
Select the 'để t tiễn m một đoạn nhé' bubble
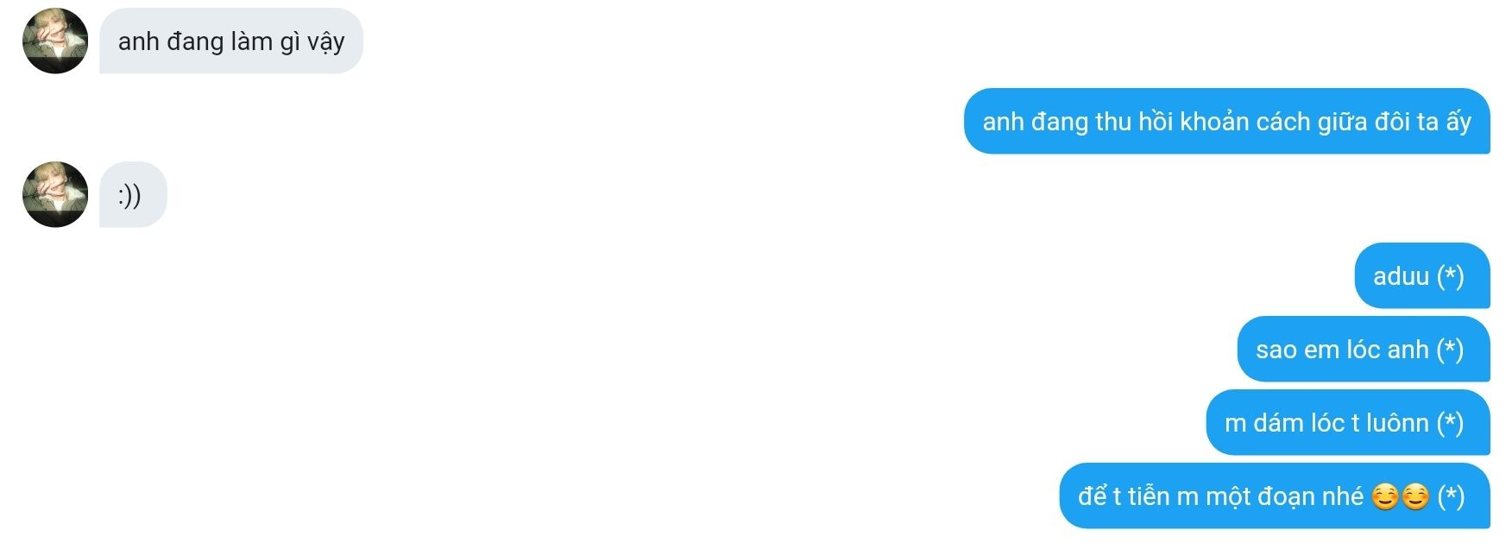tap(1275, 496)
